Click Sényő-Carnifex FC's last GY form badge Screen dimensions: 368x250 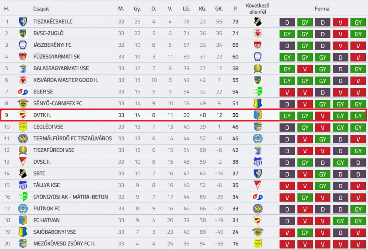click(358, 104)
